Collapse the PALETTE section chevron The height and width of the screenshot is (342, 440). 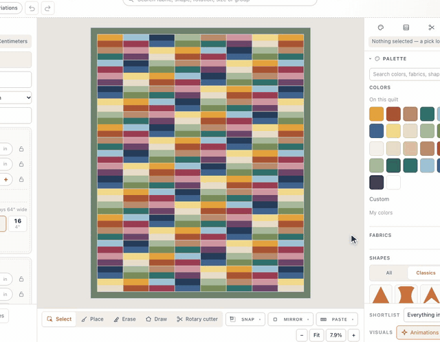(371, 58)
